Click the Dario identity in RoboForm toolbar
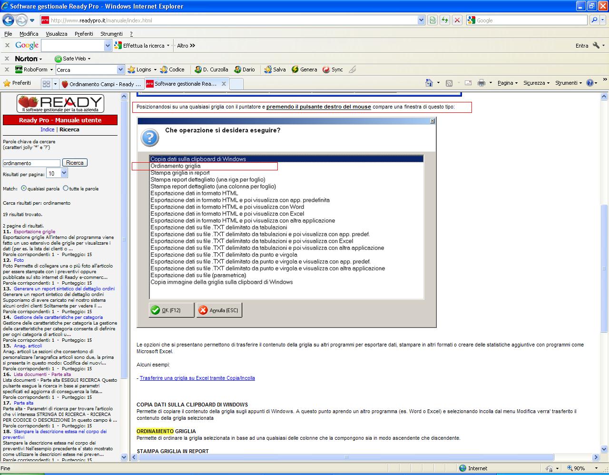Viewport: 609px width, 475px height. click(x=245, y=69)
